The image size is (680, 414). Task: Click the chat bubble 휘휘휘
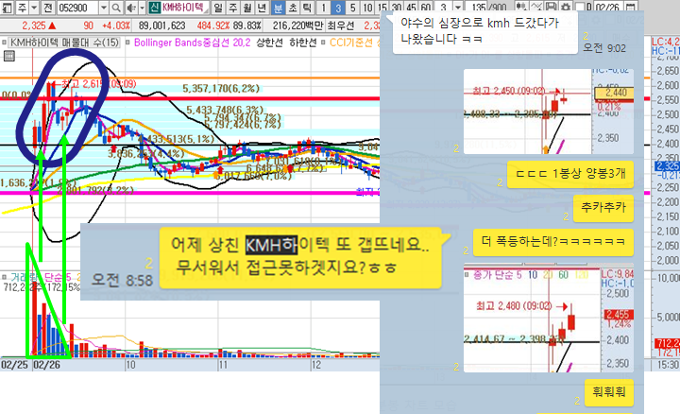[x=609, y=393]
